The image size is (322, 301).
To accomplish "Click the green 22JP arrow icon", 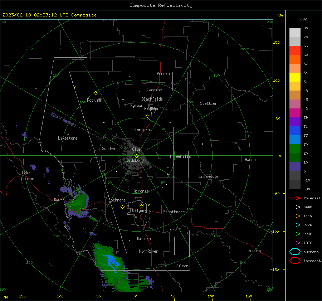I will [x=295, y=234].
